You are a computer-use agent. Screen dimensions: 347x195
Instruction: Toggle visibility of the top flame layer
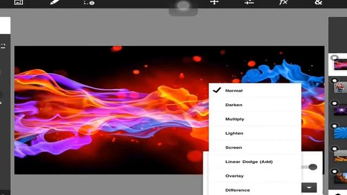[x=334, y=58]
